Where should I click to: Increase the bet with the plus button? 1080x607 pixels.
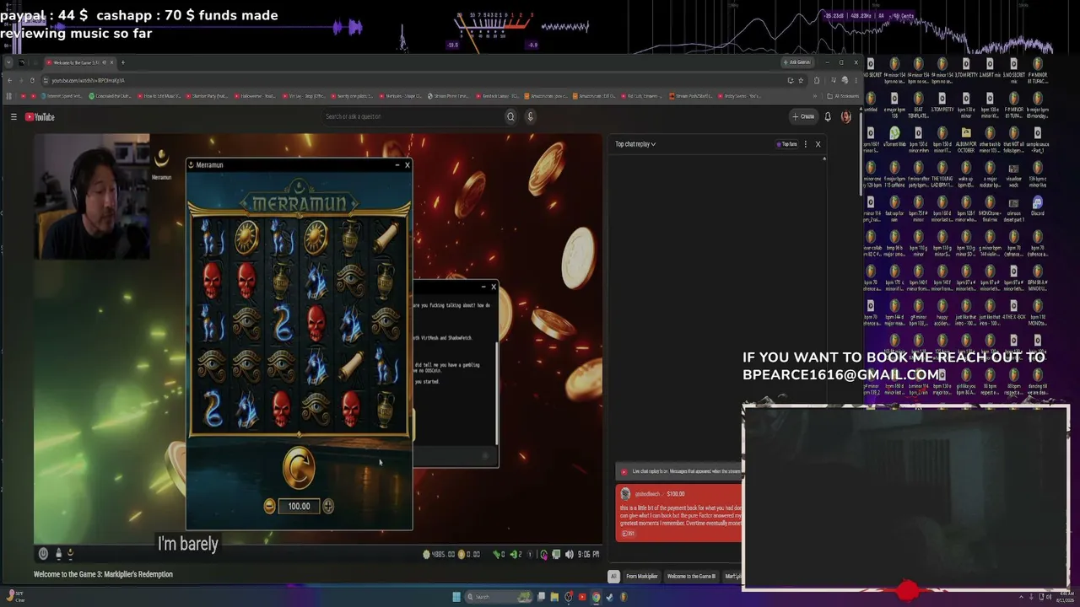328,506
